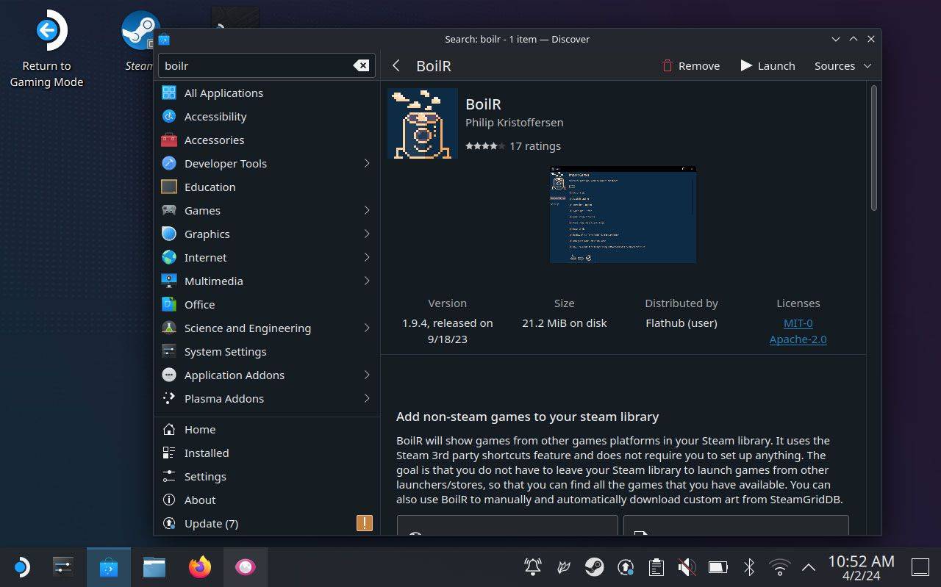Open Developer Tools category
This screenshot has height=587, width=941.
click(267, 163)
